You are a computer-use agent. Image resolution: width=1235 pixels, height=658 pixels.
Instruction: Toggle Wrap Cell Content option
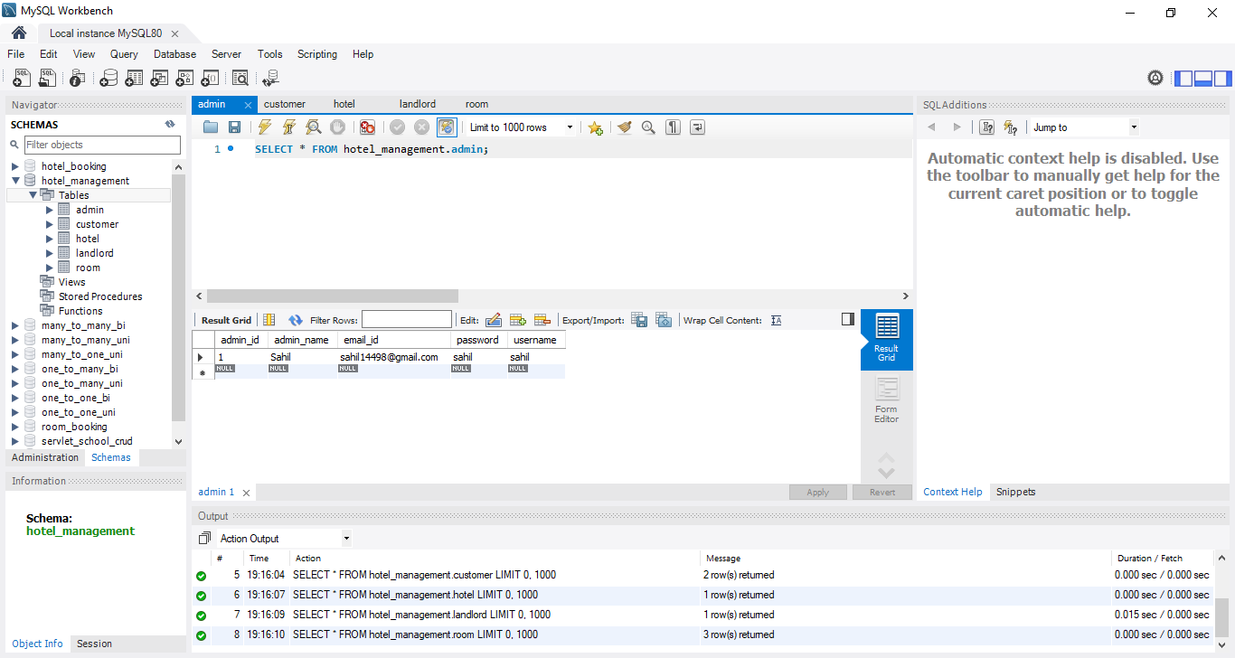point(776,320)
